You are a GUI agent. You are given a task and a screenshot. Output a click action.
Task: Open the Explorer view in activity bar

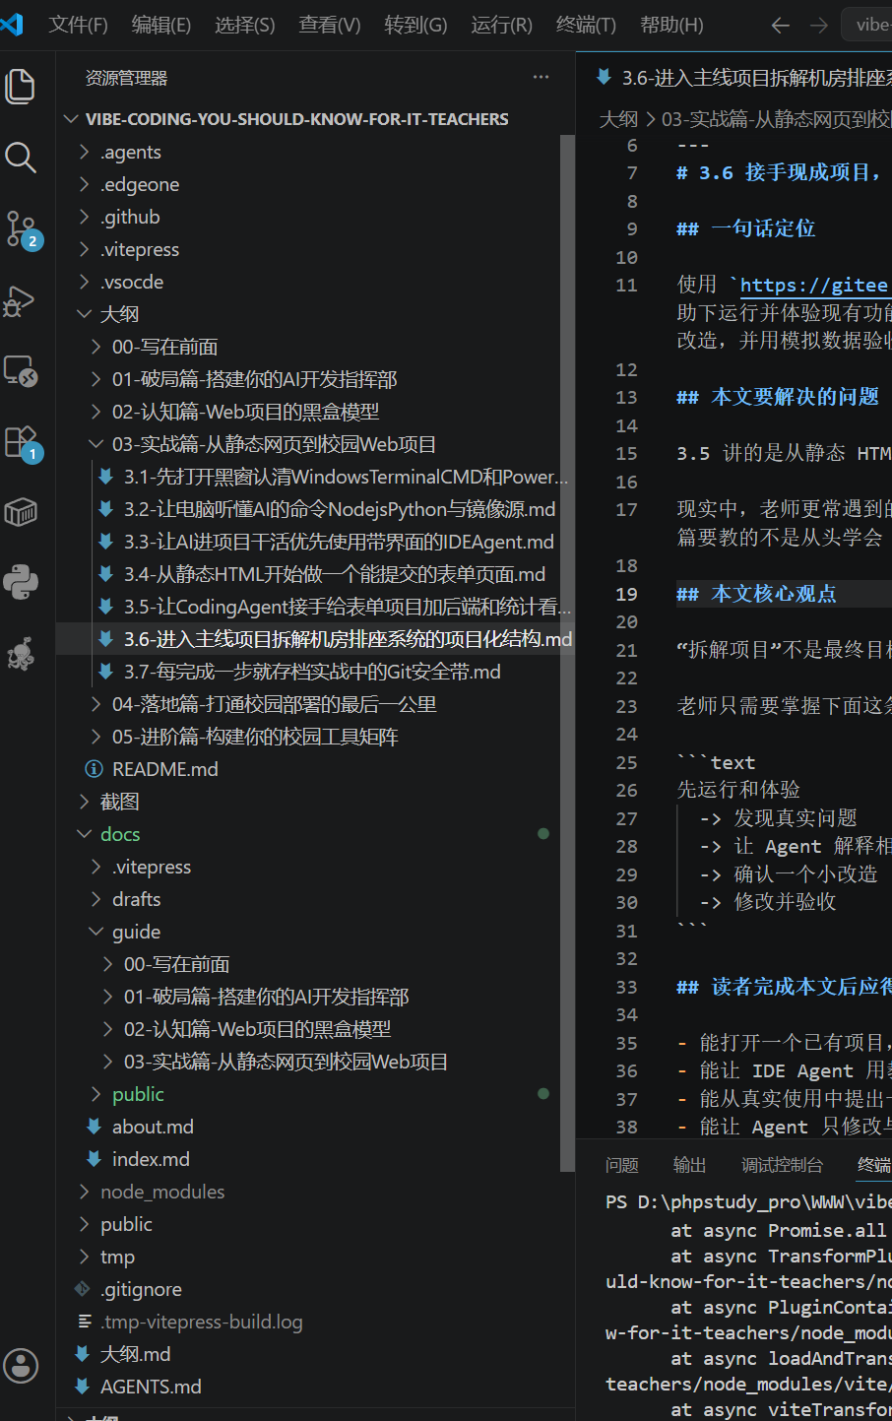click(x=21, y=87)
